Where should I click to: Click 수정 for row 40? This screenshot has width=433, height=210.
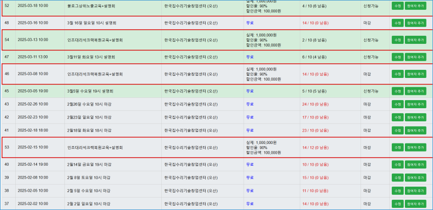398,165
